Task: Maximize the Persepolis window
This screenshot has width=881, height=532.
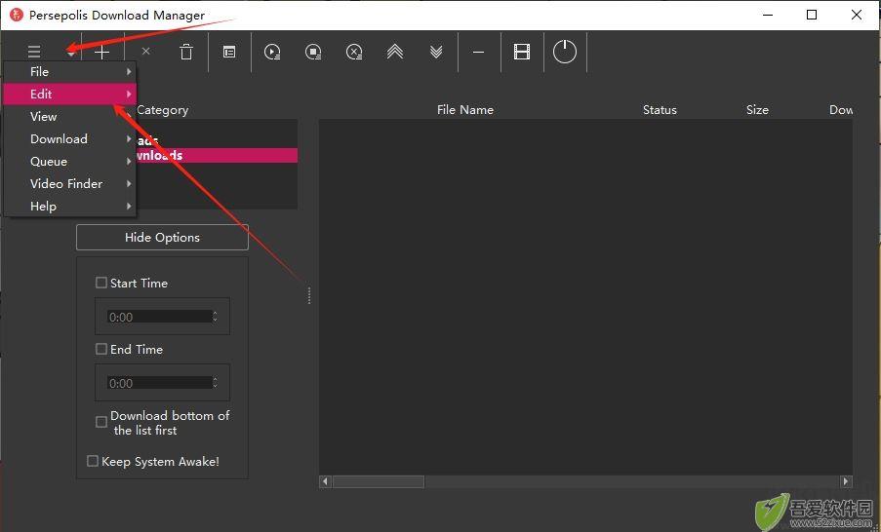Action: point(812,15)
